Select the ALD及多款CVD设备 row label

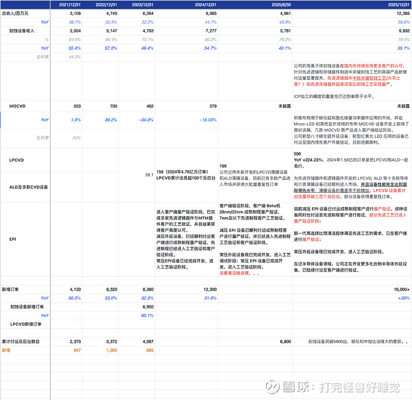coord(28,187)
